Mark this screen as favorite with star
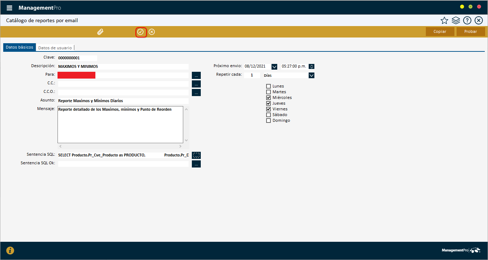This screenshot has height=260, width=488. point(444,20)
